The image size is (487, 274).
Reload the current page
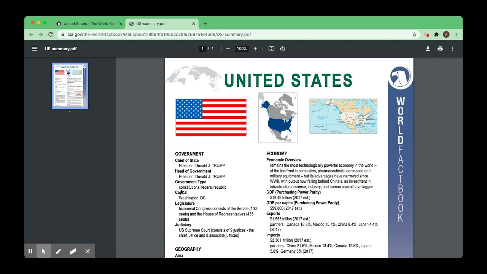(50, 34)
